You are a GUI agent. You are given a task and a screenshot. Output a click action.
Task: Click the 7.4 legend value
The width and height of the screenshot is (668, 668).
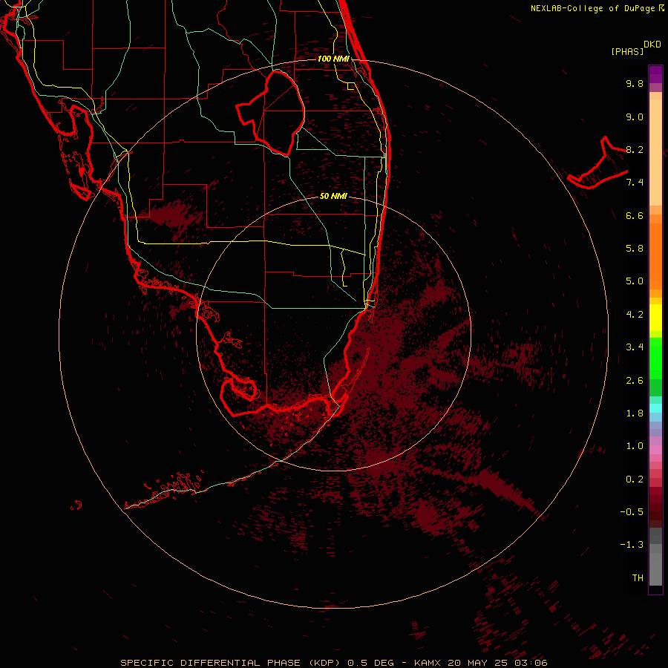tap(635, 183)
